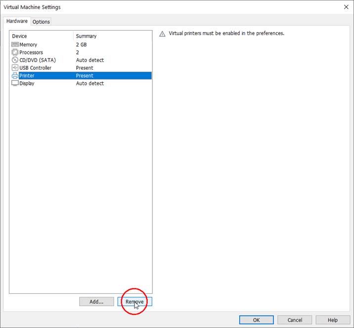Select the USB Controller Present summary row
This screenshot has height=328, width=354.
pyautogui.click(x=85, y=68)
